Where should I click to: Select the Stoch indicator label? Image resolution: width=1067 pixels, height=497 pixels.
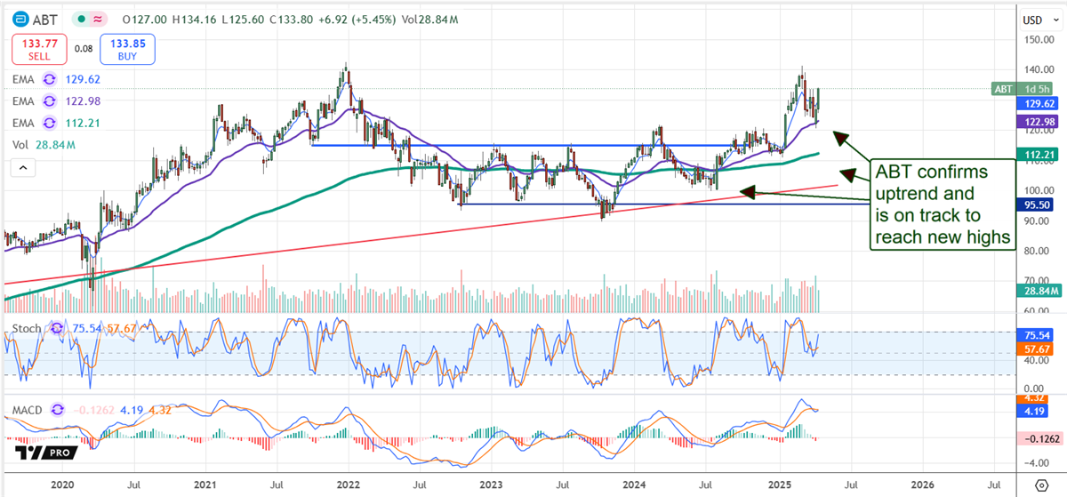tap(27, 328)
